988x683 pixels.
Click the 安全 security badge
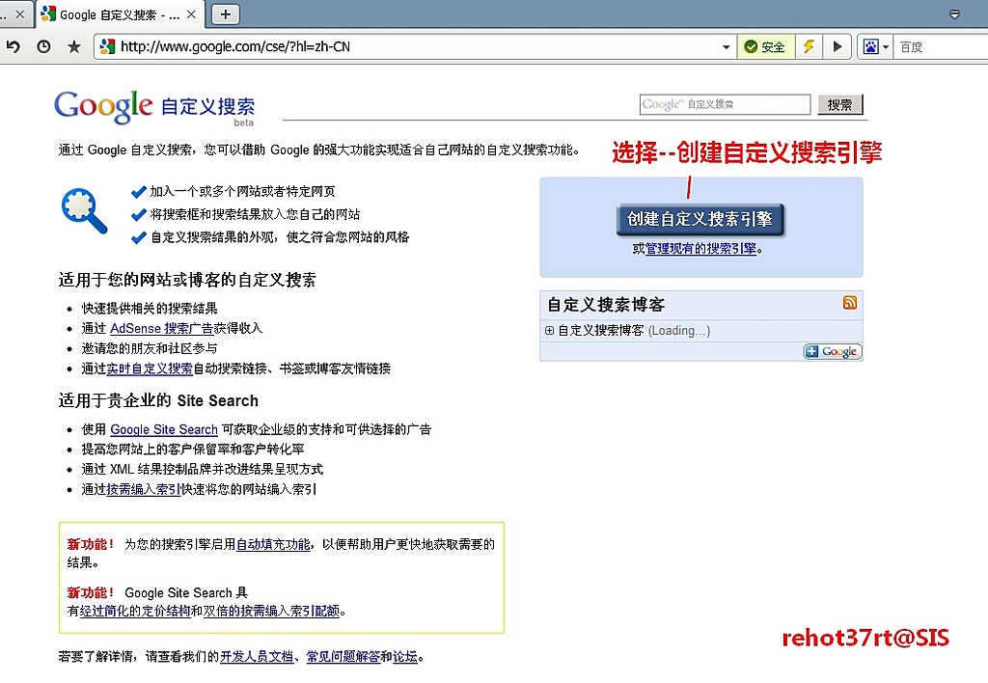coord(765,46)
